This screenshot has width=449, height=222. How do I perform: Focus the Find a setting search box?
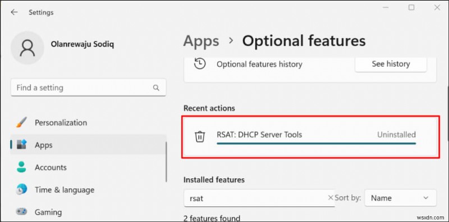88,87
